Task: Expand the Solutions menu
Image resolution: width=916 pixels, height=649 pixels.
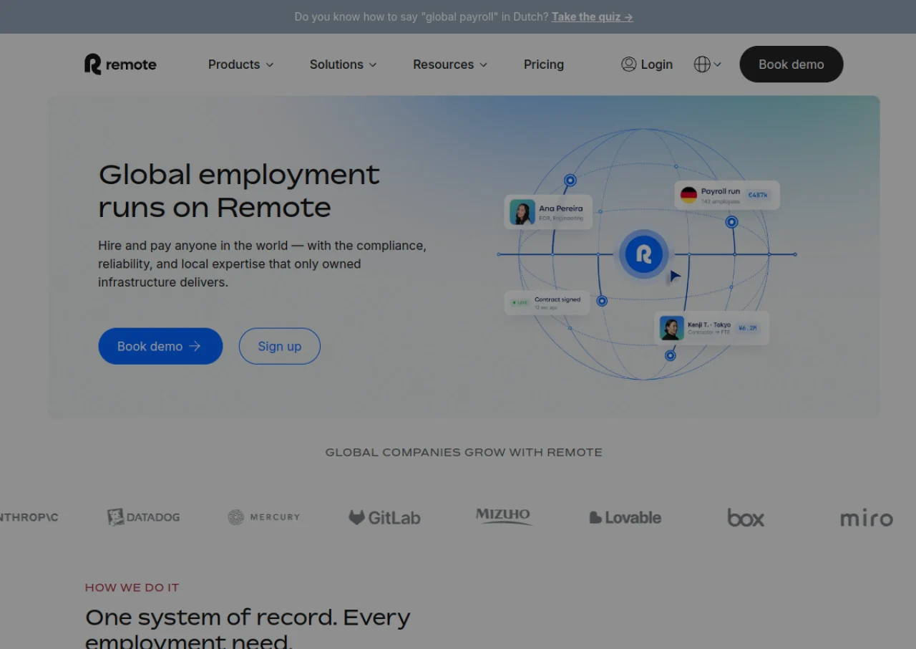Action: coord(343,64)
